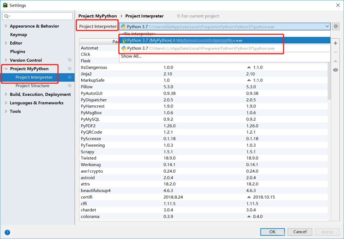Click the copy icon next to Project Structure
This screenshot has height=239, width=344.
(x=70, y=86)
